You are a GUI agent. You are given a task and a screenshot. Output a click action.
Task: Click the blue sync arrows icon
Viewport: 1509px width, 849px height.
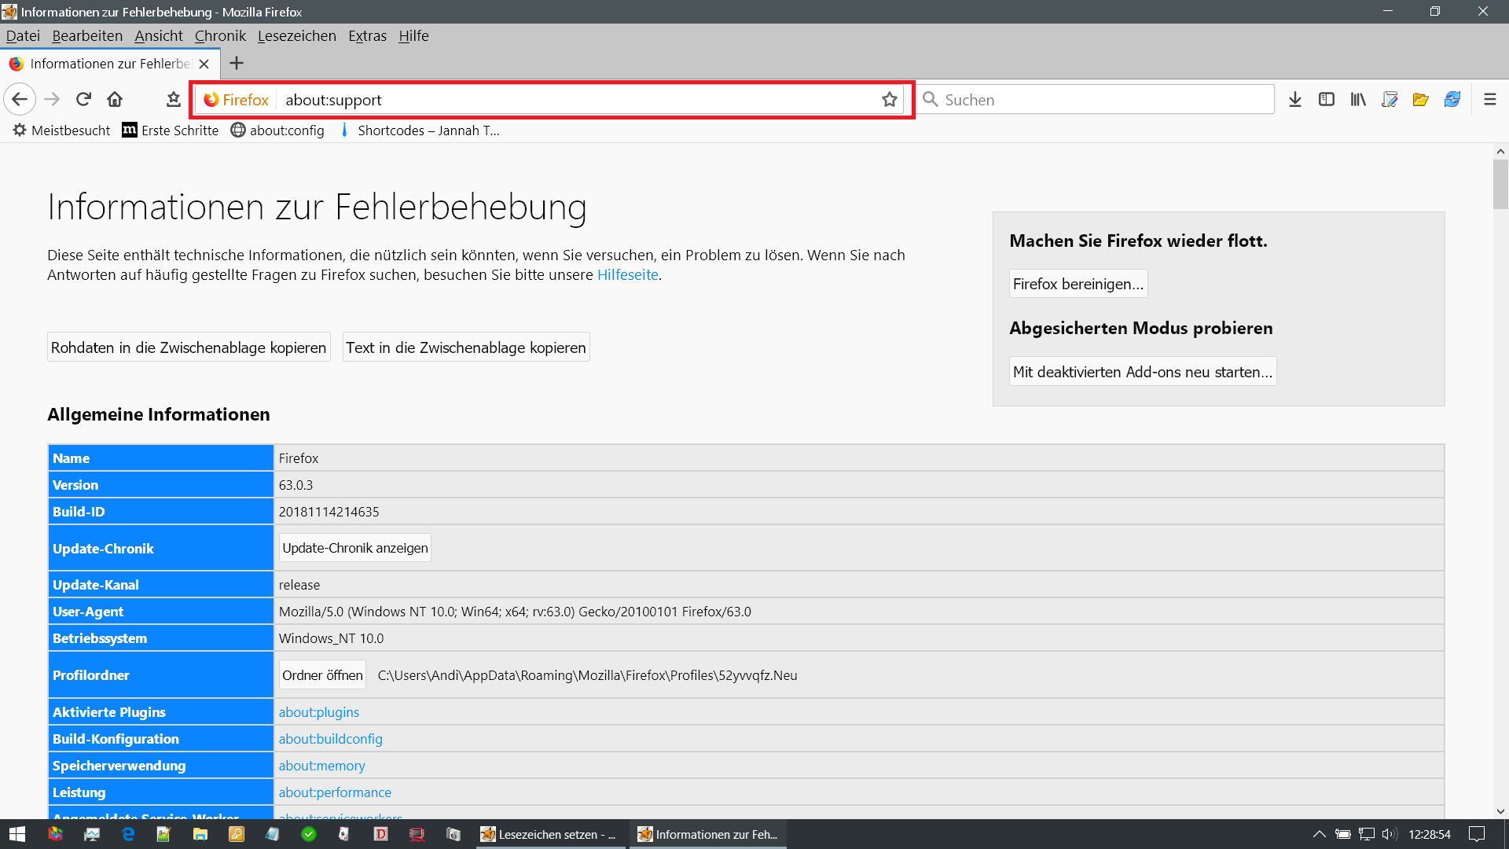pos(1452,100)
